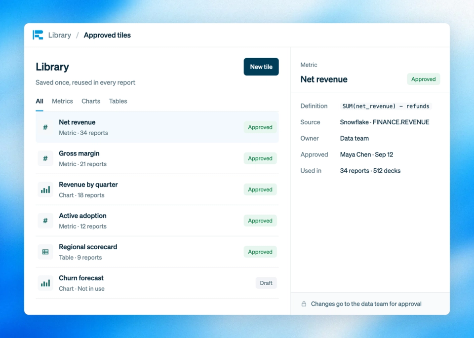Click 'Metric · 21 reports' subtitle
474x338 pixels.
[x=82, y=164]
